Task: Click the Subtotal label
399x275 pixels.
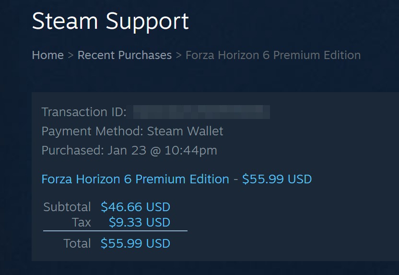Action: pos(67,207)
